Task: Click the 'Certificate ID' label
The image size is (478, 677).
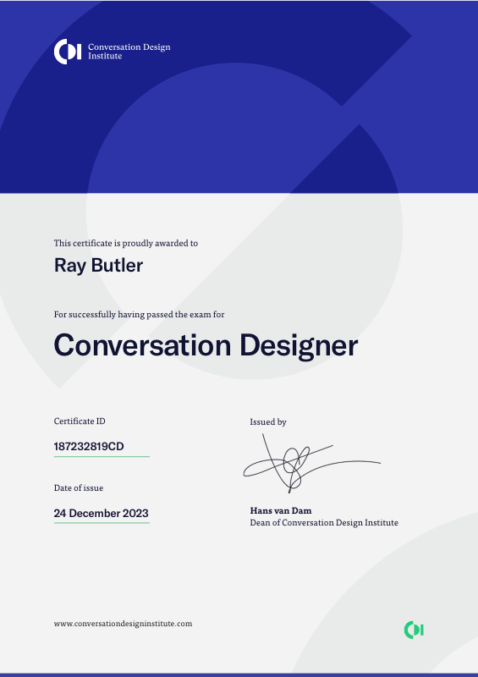Action: 80,421
